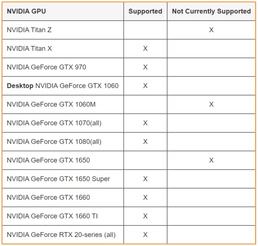Click the GeForce GTX 1650 Super label
258x246 pixels.
tap(58, 179)
